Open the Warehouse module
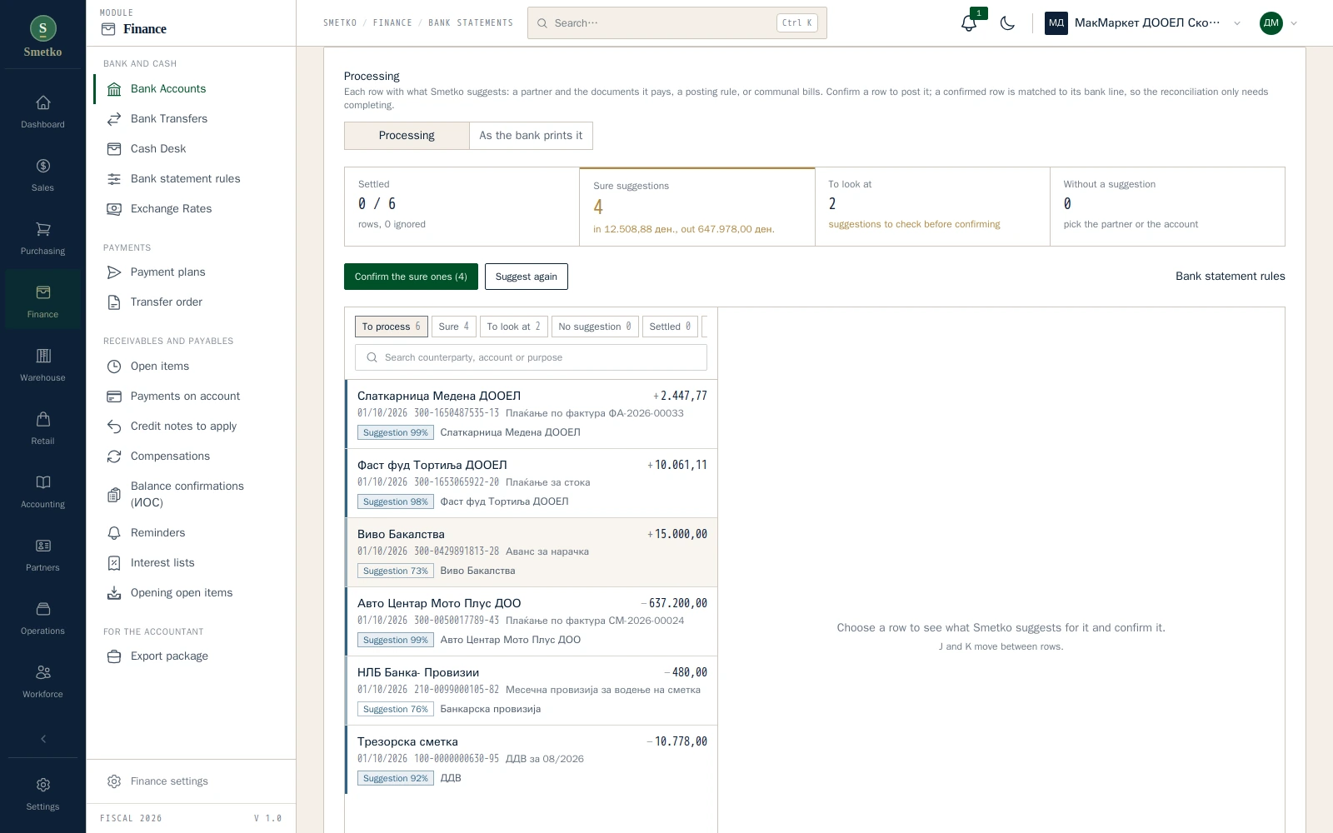This screenshot has width=1333, height=833. click(42, 365)
